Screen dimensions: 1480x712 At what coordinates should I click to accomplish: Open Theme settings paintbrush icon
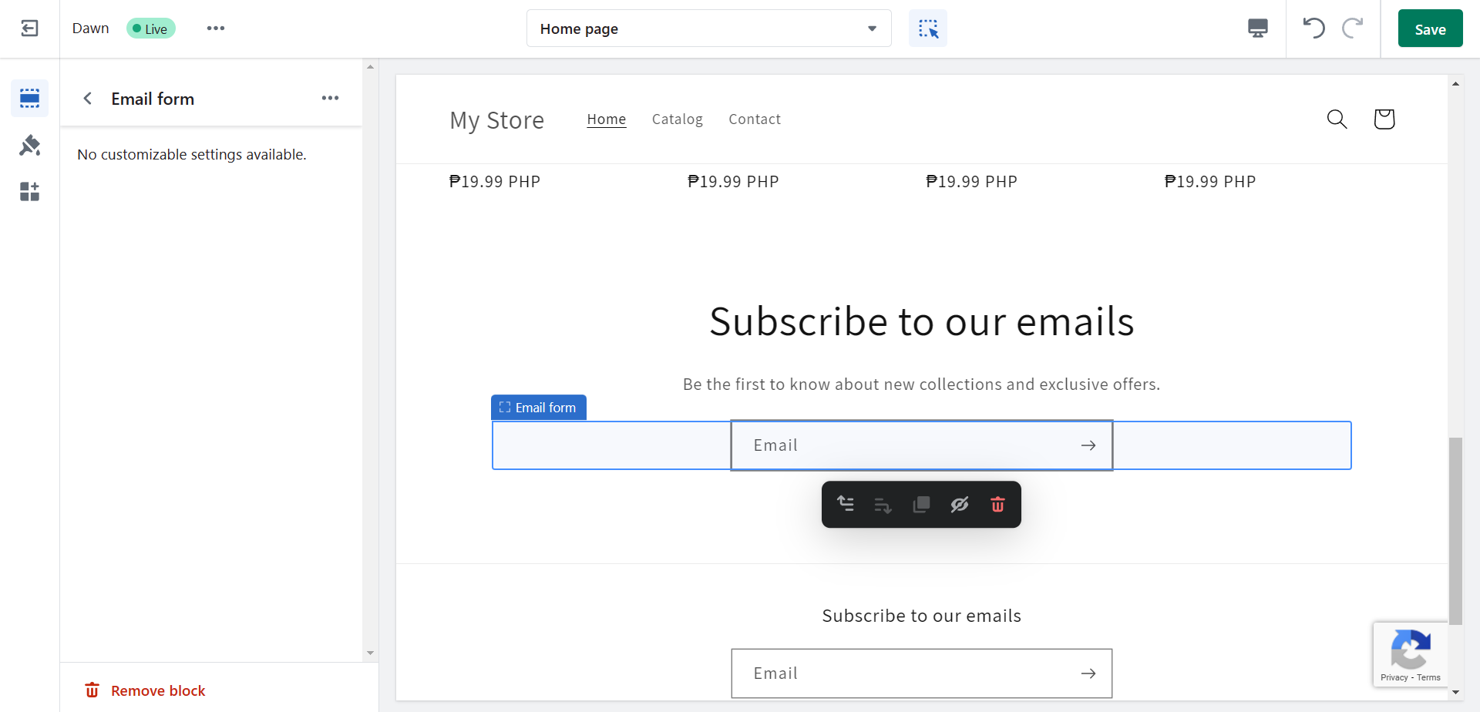coord(29,145)
